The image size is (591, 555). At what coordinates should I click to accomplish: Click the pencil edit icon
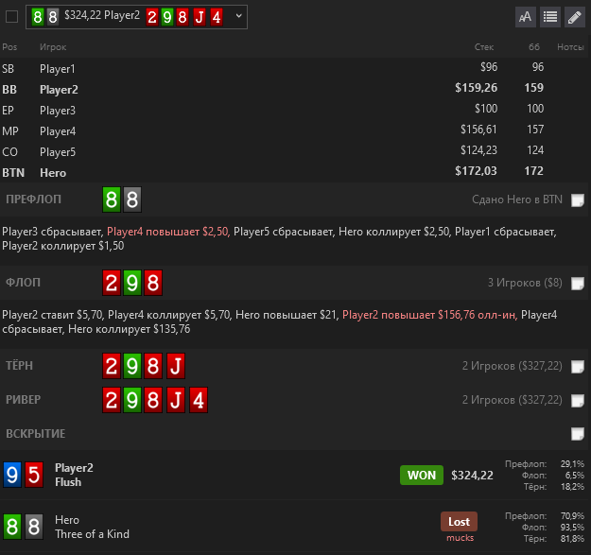[x=574, y=17]
